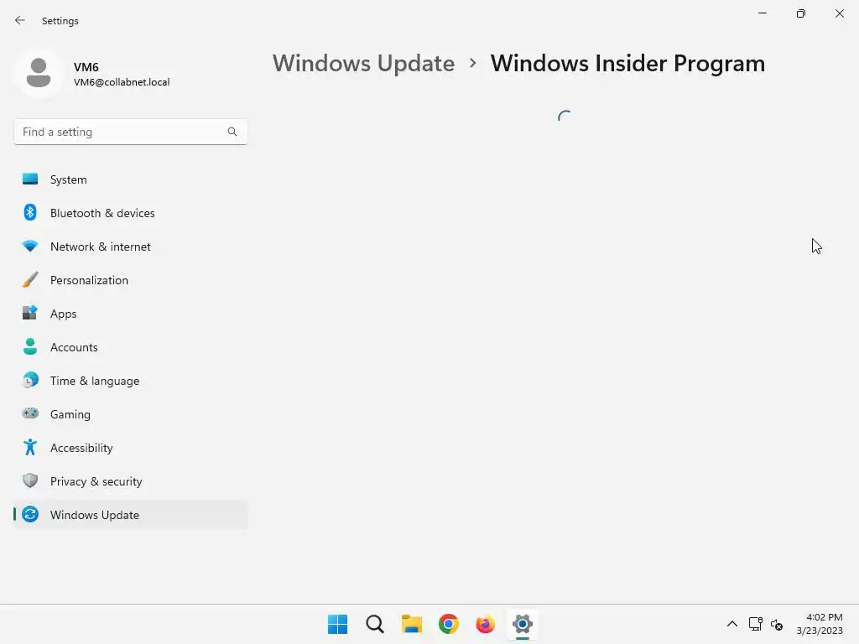Open the Windows Start menu

pyautogui.click(x=337, y=624)
